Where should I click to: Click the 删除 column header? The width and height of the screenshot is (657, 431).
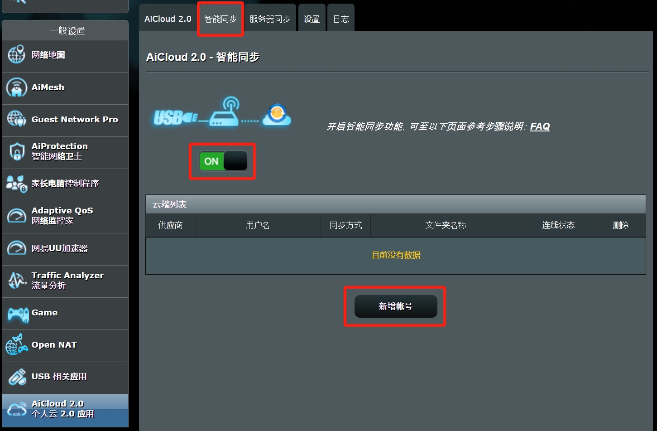pos(621,225)
